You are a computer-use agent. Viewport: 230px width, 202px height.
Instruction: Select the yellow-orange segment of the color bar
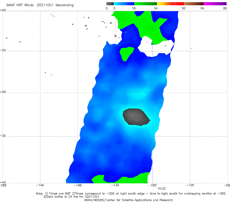point(165,4)
